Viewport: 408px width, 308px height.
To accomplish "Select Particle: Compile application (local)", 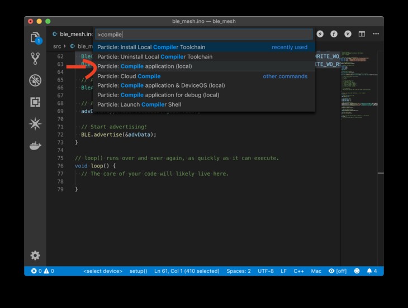I will click(x=145, y=66).
